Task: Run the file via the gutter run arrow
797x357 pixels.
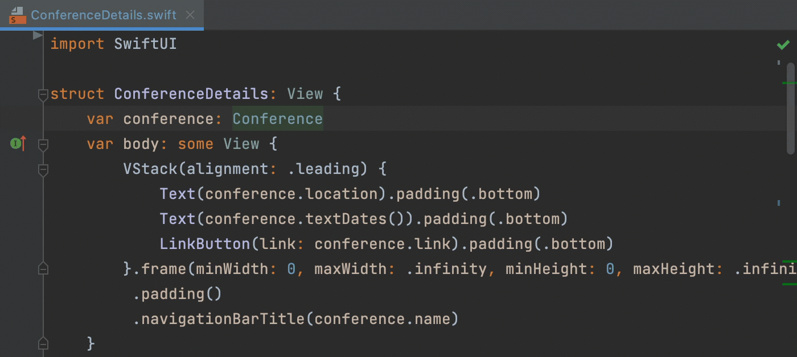Action: (38, 35)
